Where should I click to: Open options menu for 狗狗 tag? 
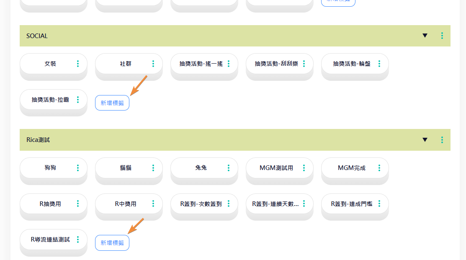tap(78, 168)
